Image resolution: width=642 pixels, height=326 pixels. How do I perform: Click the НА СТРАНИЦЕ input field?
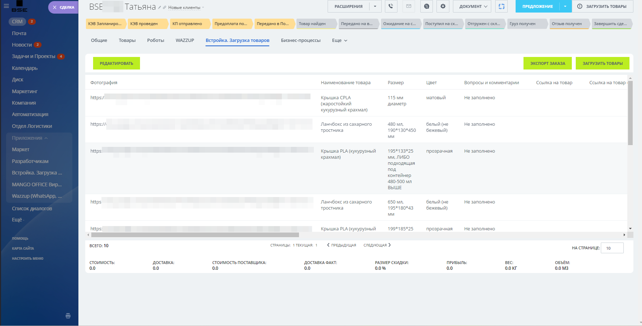click(612, 248)
